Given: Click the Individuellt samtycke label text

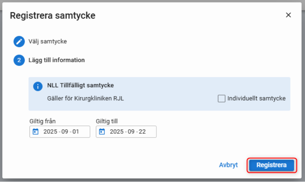Looking at the screenshot, I should [x=256, y=98].
